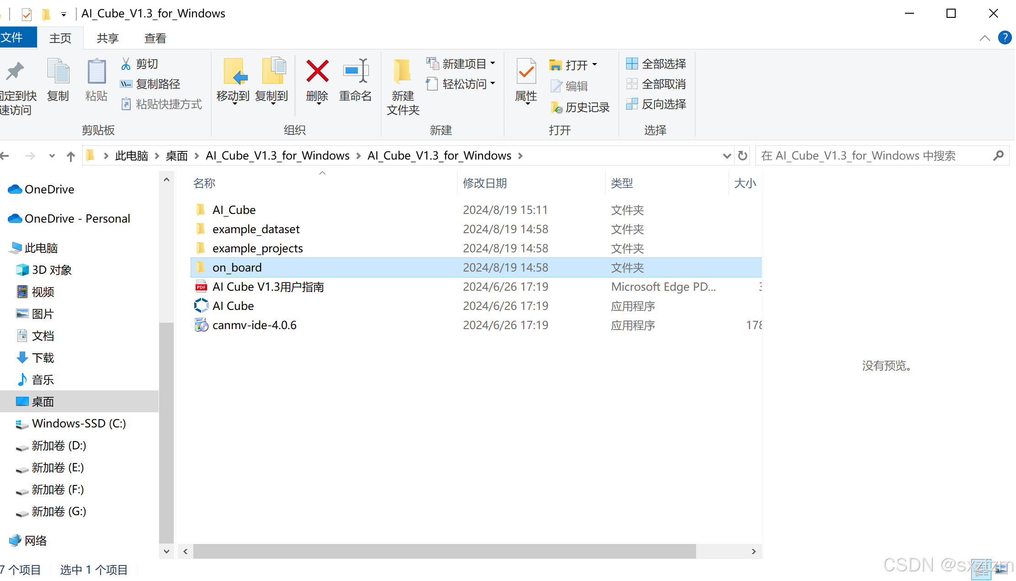Select the canmv-ide-4.0.6 installer
The height and width of the screenshot is (581, 1016).
pos(476,325)
